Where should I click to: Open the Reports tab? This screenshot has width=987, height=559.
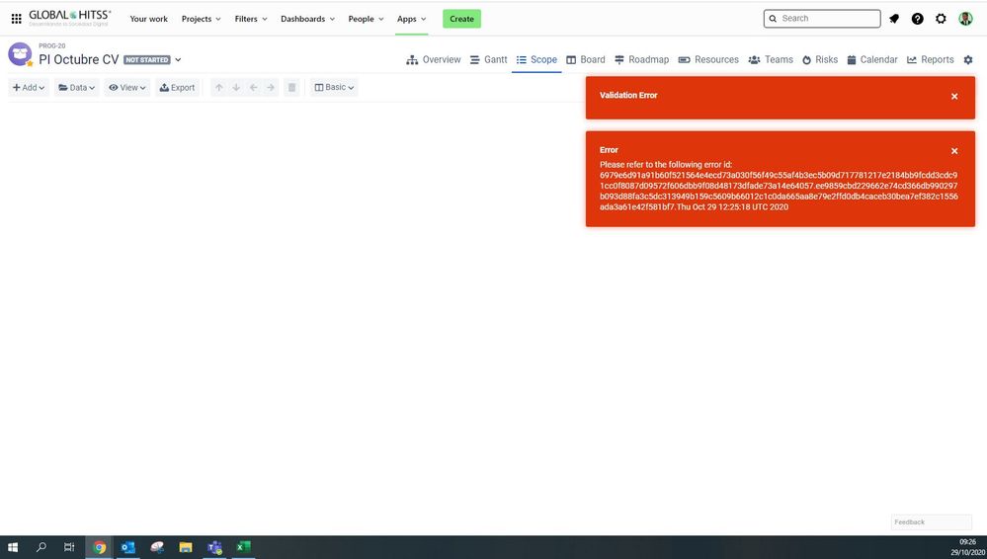931,60
